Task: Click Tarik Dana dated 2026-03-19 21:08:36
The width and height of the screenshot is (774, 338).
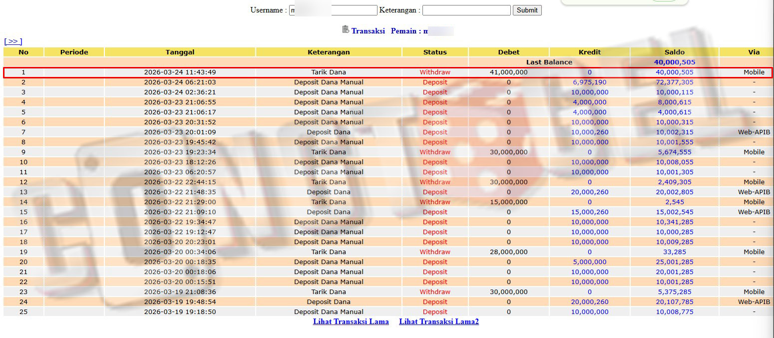Action: point(329,292)
